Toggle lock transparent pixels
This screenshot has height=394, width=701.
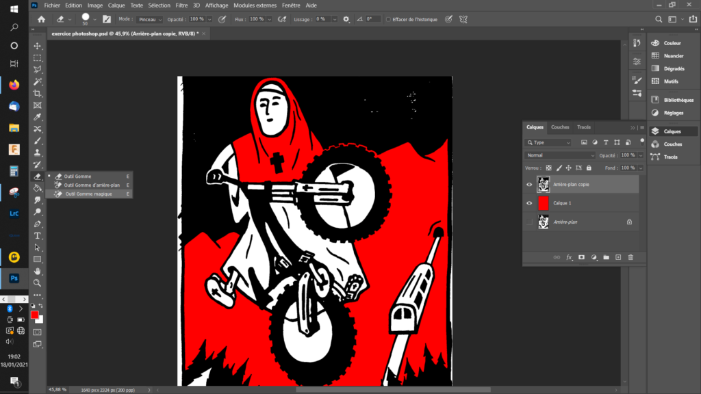548,168
